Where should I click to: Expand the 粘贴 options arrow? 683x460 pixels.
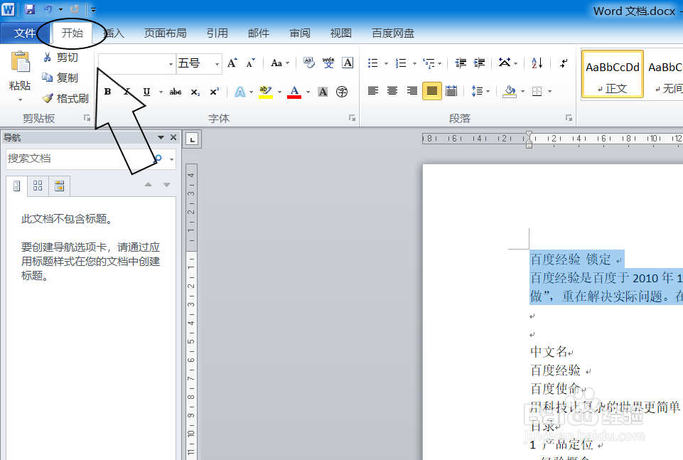point(20,100)
